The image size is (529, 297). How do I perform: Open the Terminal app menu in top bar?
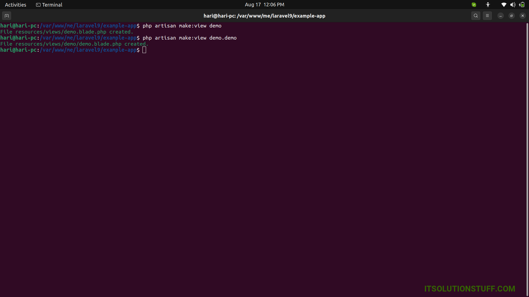coord(49,5)
